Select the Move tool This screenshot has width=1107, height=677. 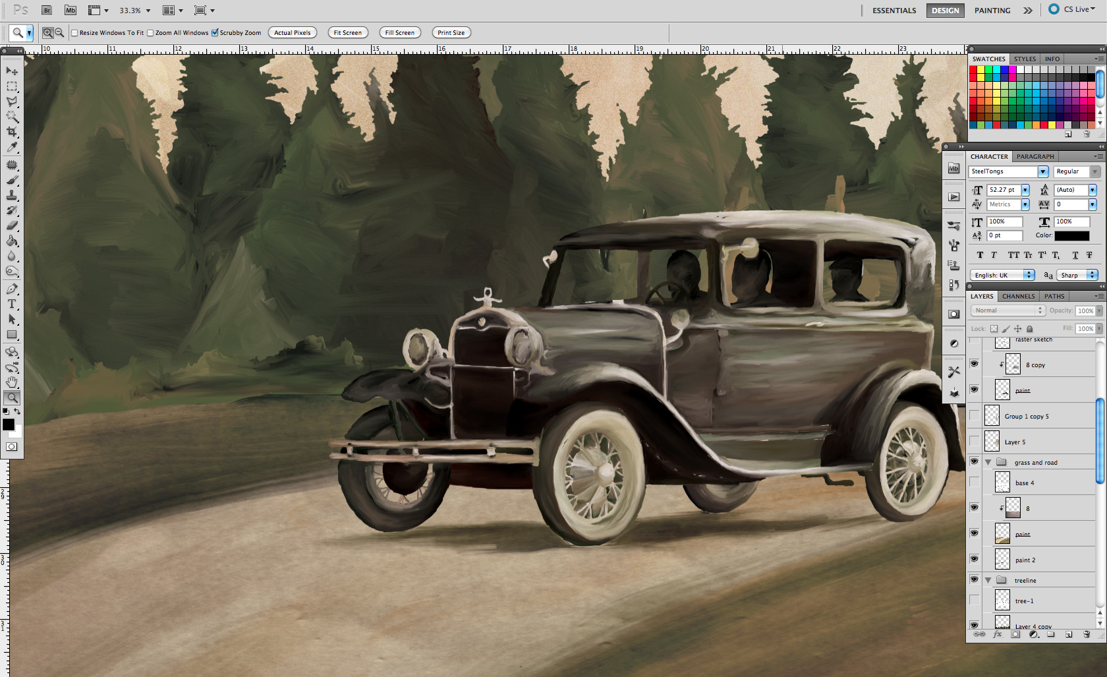(12, 71)
